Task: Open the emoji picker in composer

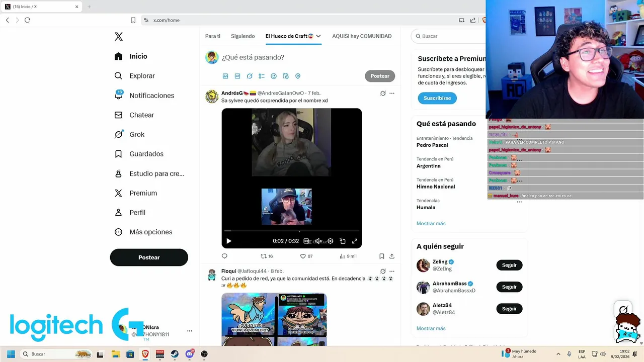Action: click(274, 76)
